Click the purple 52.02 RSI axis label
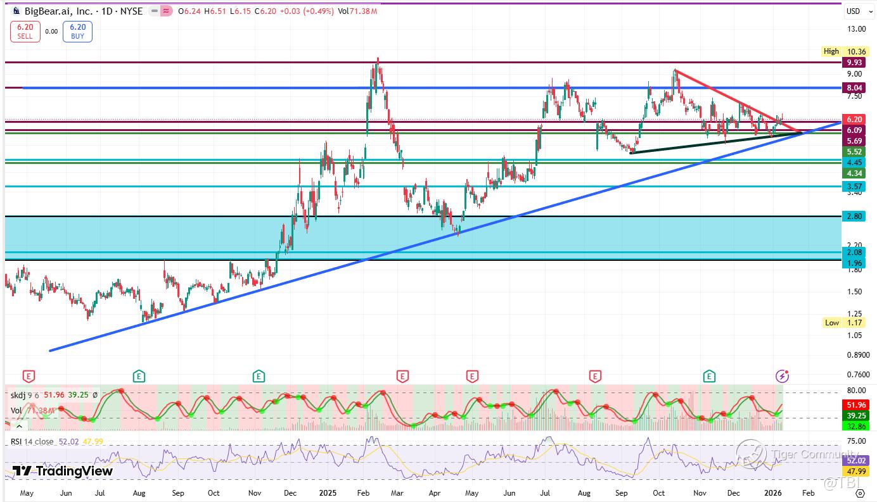 [856, 461]
